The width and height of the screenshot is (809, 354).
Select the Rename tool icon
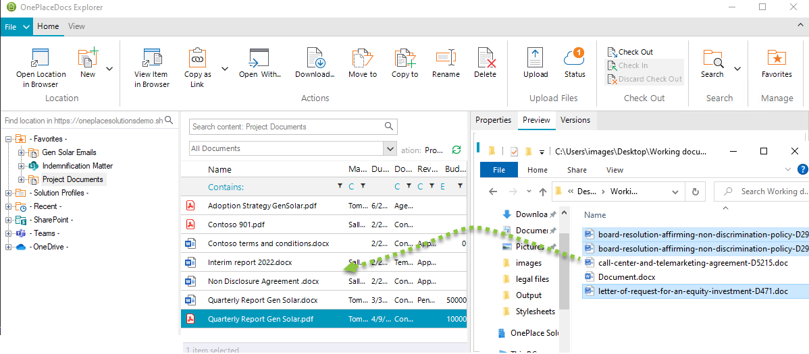pos(446,63)
